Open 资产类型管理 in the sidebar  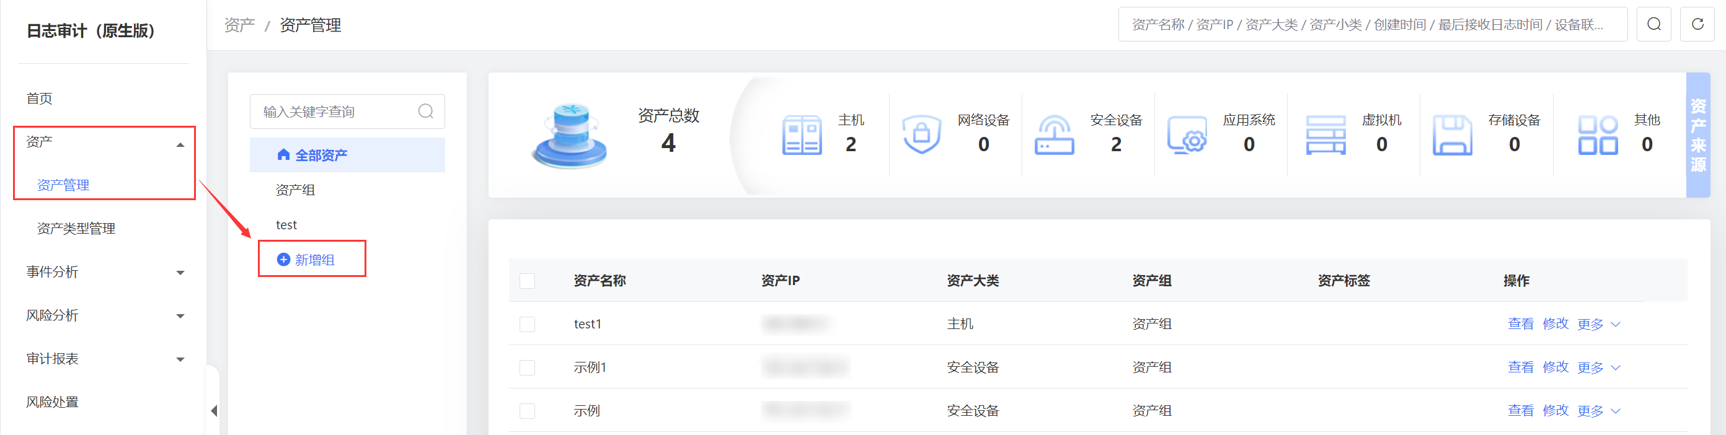click(76, 229)
